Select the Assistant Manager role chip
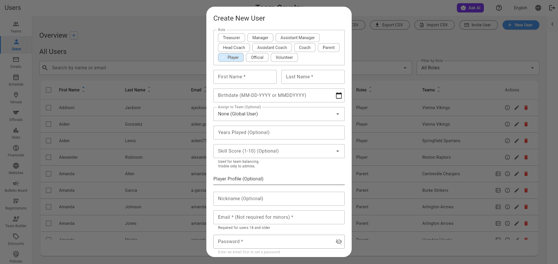The image size is (558, 264). tap(298, 38)
